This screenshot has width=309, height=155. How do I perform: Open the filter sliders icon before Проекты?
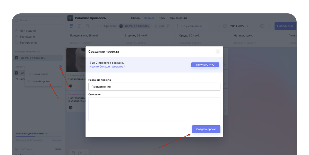(99, 26)
